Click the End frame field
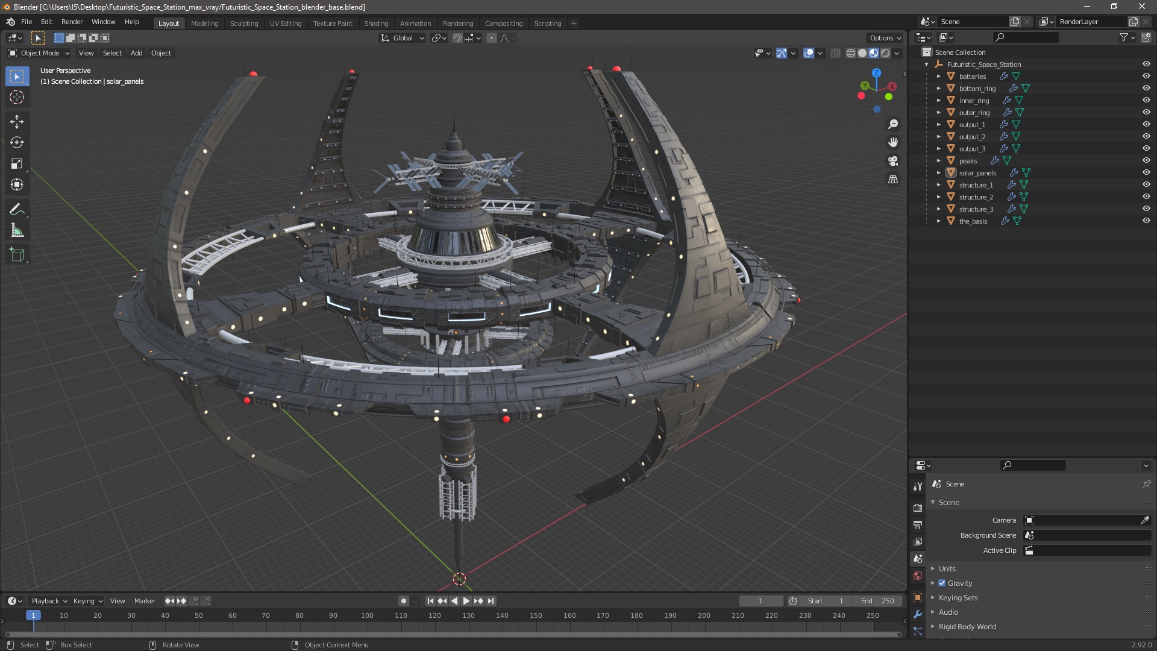 coord(878,601)
